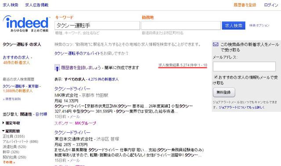Sort results by 日付順
This screenshot has height=166, width=281.
(41, 114)
